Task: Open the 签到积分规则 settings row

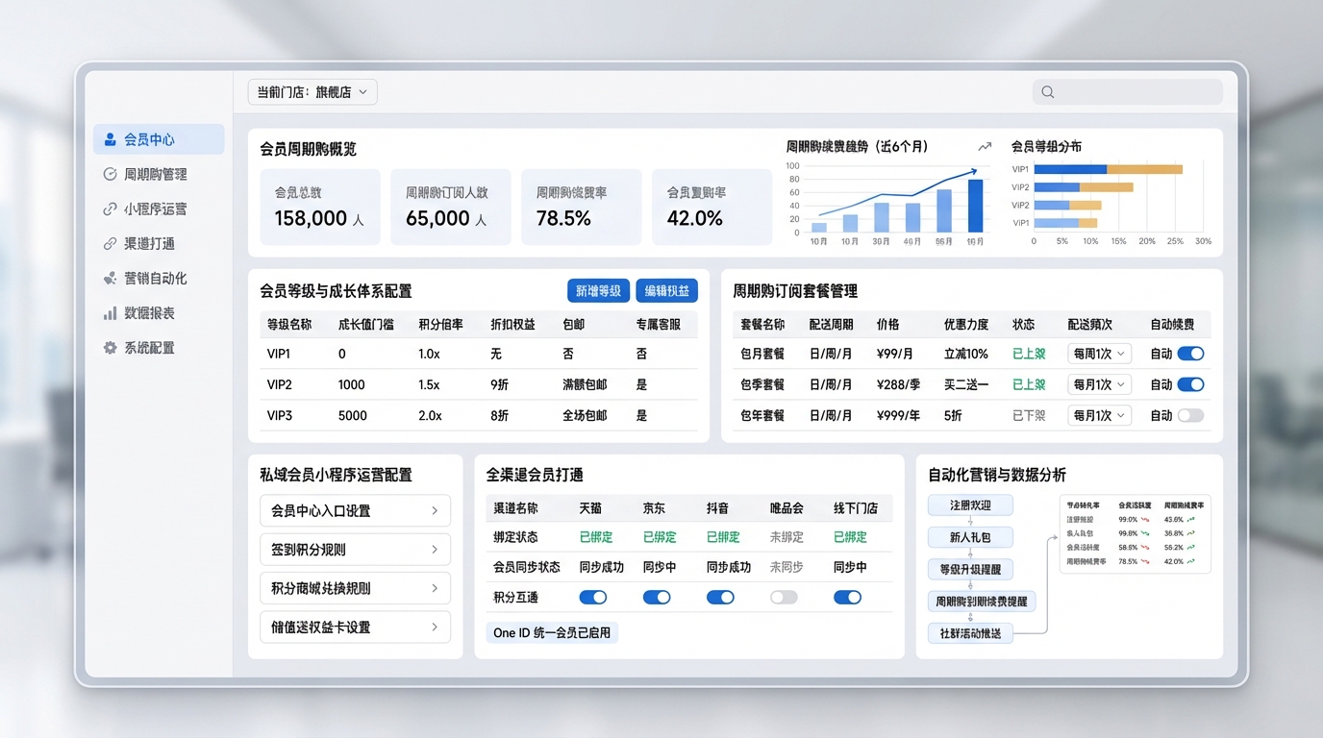Action: (355, 550)
